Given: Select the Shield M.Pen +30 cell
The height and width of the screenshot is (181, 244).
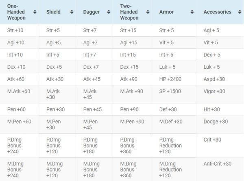Looking at the screenshot, I should (x=57, y=124).
